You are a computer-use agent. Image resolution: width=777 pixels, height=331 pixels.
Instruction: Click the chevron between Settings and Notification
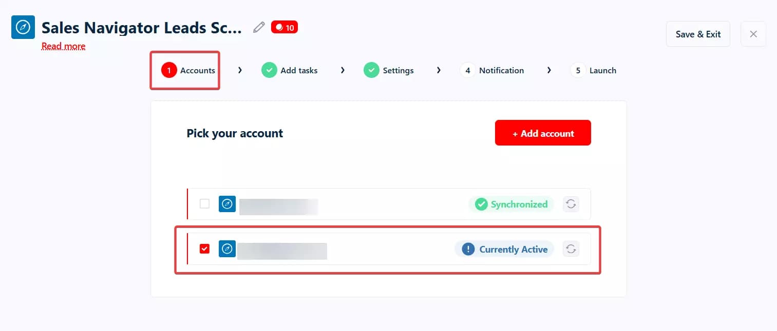click(439, 70)
